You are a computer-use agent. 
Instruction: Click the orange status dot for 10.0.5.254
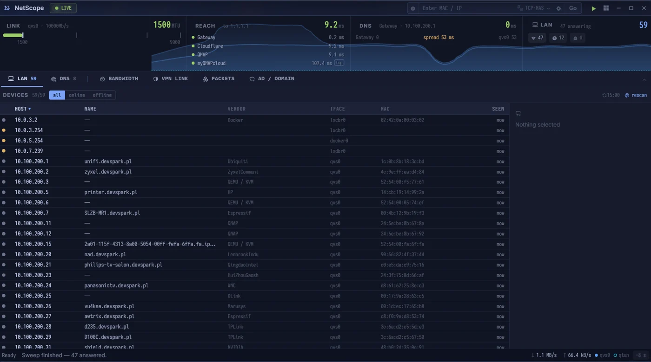tap(4, 141)
